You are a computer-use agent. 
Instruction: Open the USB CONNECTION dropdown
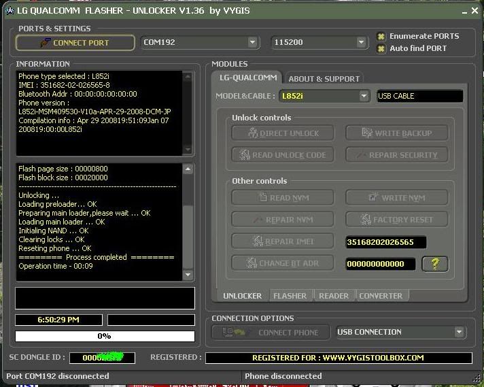[459, 332]
